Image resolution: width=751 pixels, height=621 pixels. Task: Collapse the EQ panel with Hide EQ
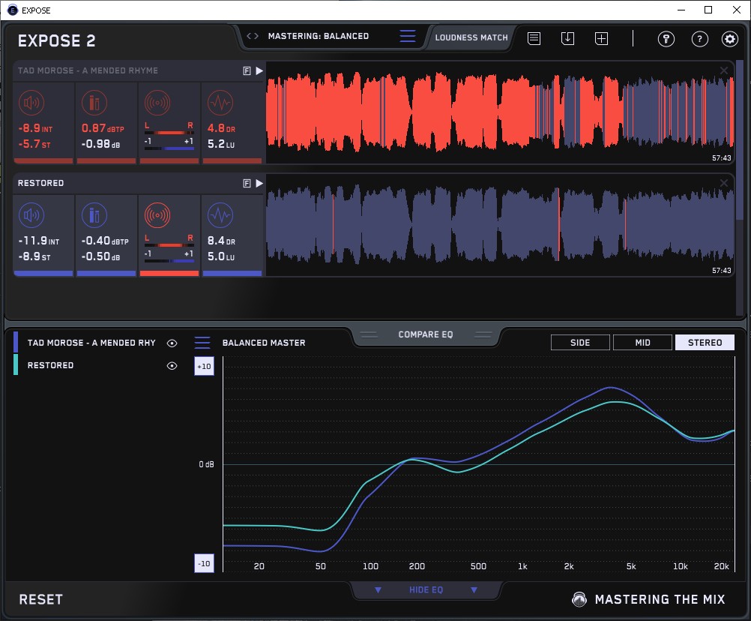pos(426,590)
